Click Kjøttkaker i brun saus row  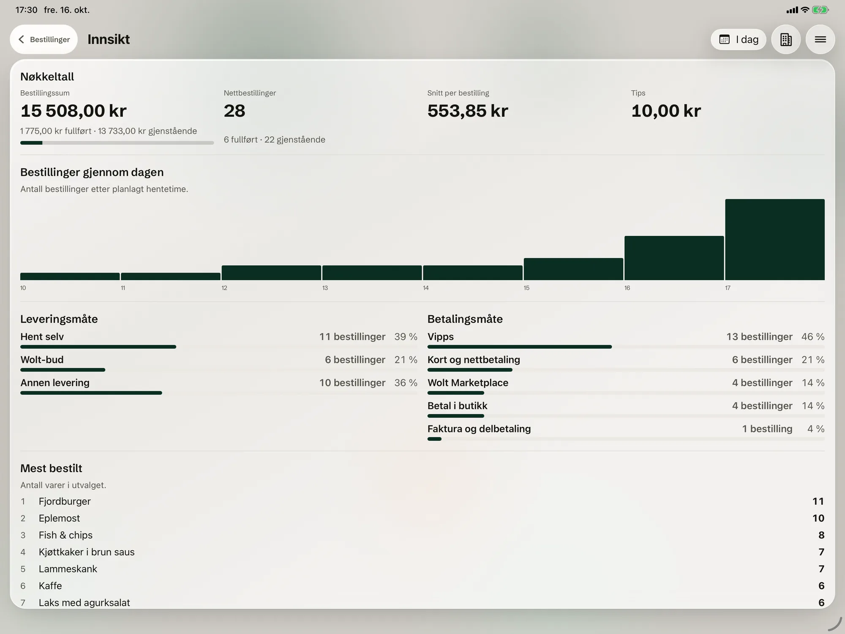pos(422,552)
